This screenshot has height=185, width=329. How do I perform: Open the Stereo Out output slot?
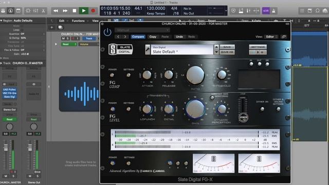pos(9,109)
